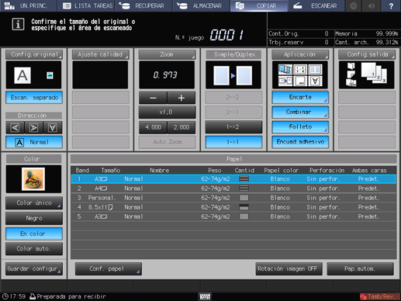
Task: Select left-rotated original direction icon
Action: [x=15, y=128]
